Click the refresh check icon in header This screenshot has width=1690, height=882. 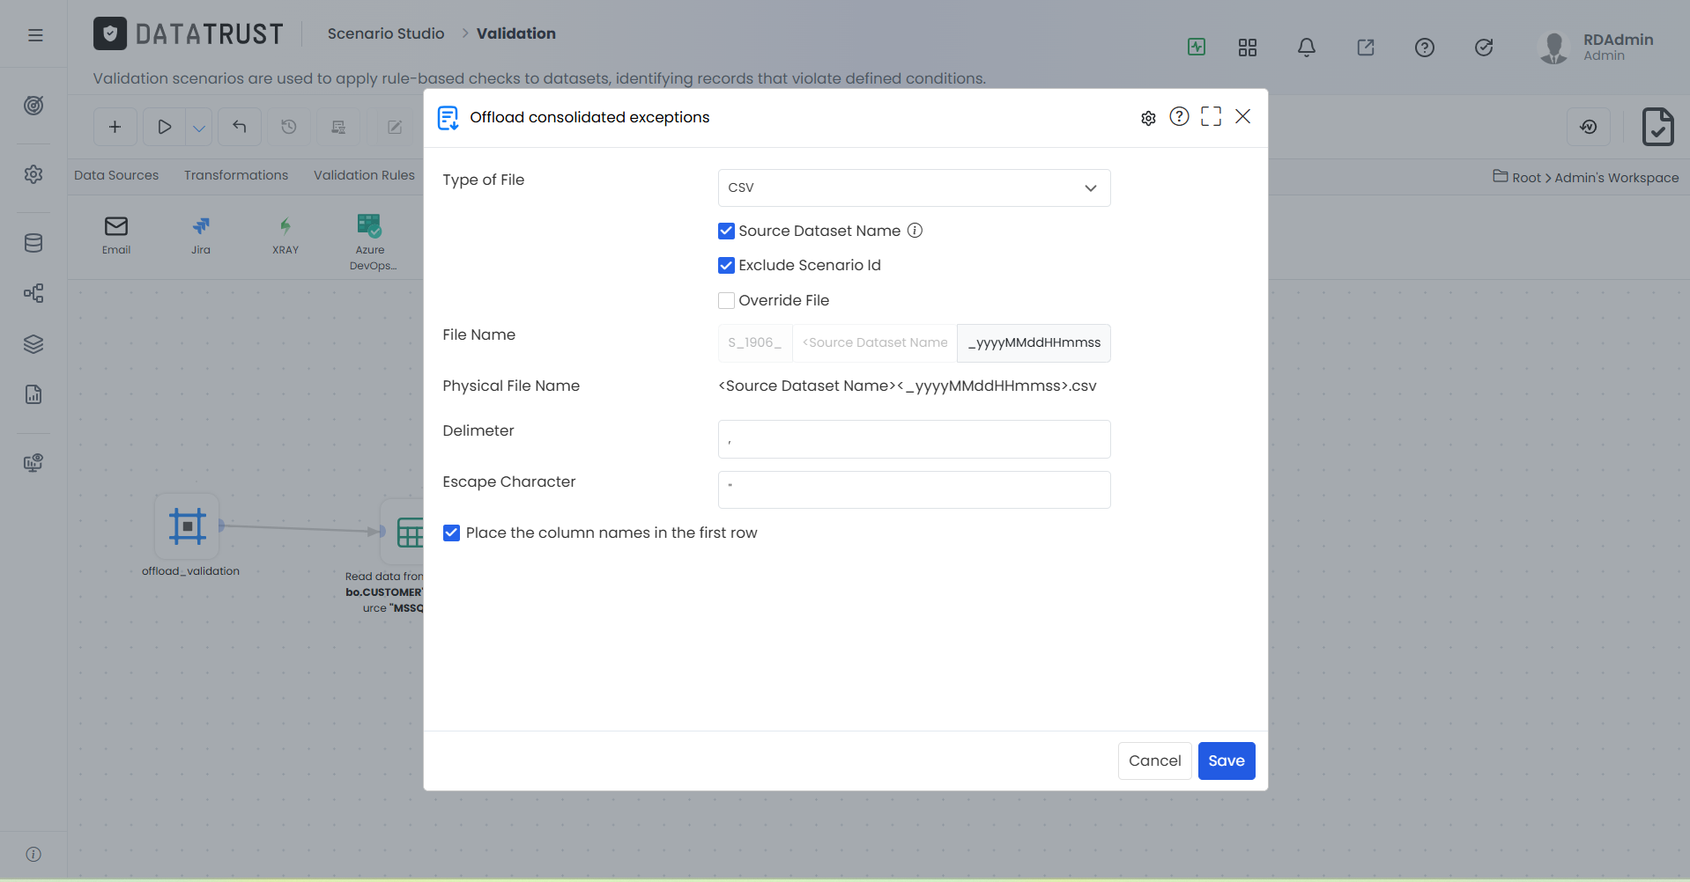[1484, 48]
